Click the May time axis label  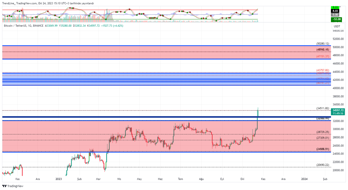pos(139,179)
